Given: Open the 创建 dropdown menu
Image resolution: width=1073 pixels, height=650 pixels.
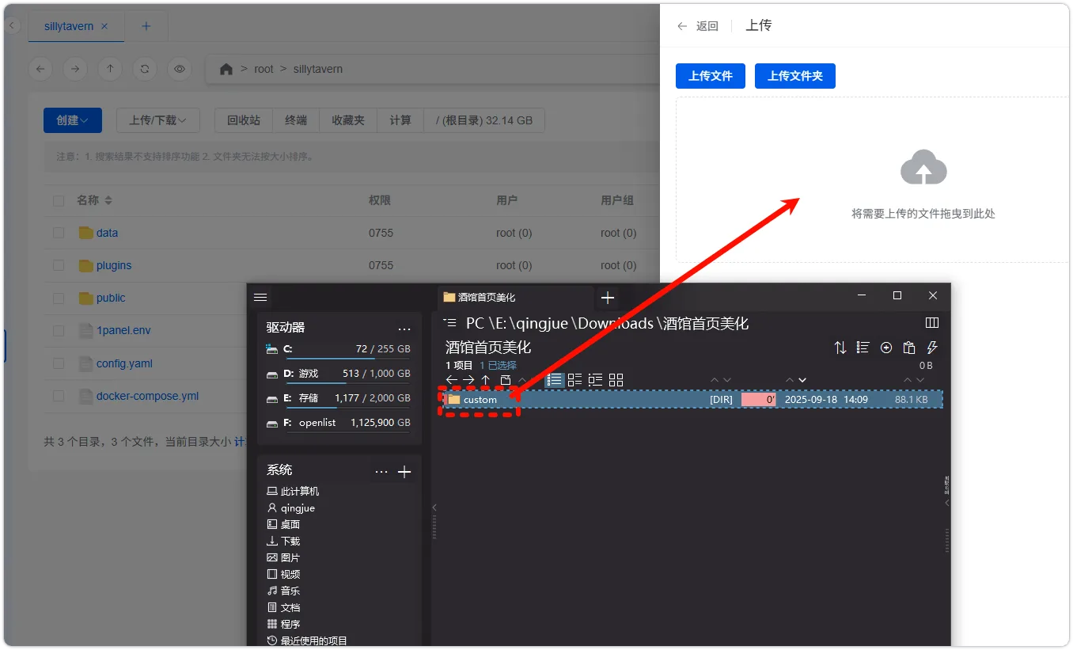Looking at the screenshot, I should 72,120.
